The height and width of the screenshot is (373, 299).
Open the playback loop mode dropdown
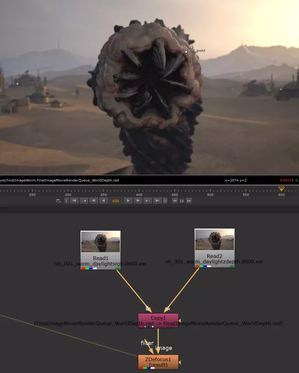[x=58, y=201]
